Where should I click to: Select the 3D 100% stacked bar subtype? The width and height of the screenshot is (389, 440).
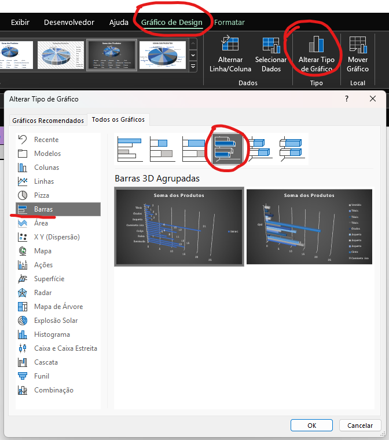[292, 149]
